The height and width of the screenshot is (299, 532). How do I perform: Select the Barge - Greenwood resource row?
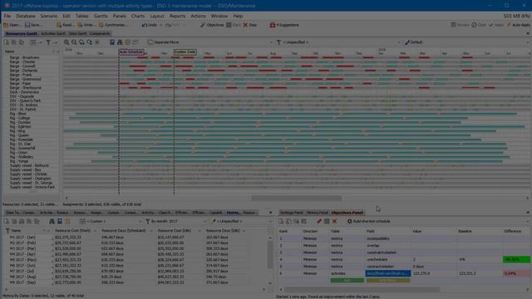[25, 79]
